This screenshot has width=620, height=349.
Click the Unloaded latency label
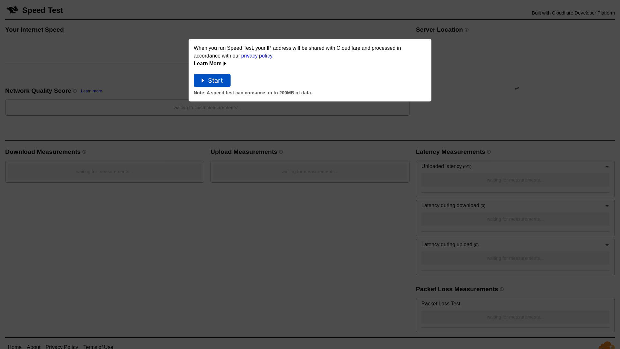[x=441, y=166]
